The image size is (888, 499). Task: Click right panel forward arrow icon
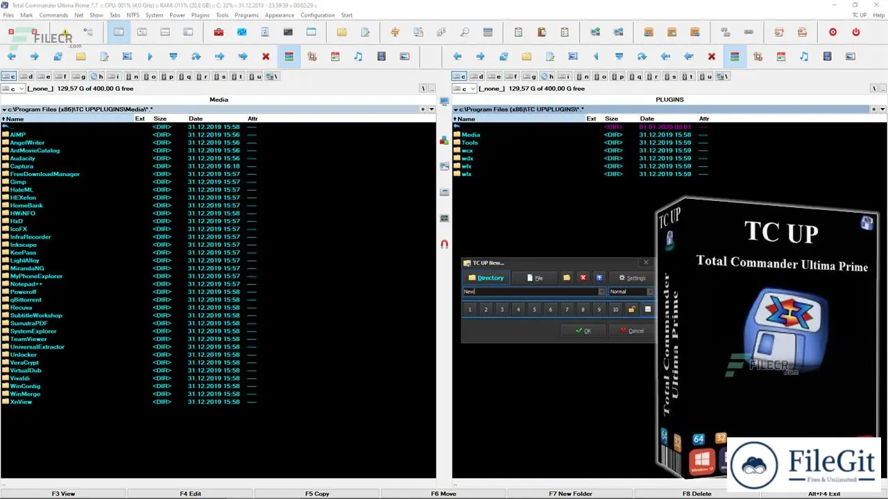point(480,56)
